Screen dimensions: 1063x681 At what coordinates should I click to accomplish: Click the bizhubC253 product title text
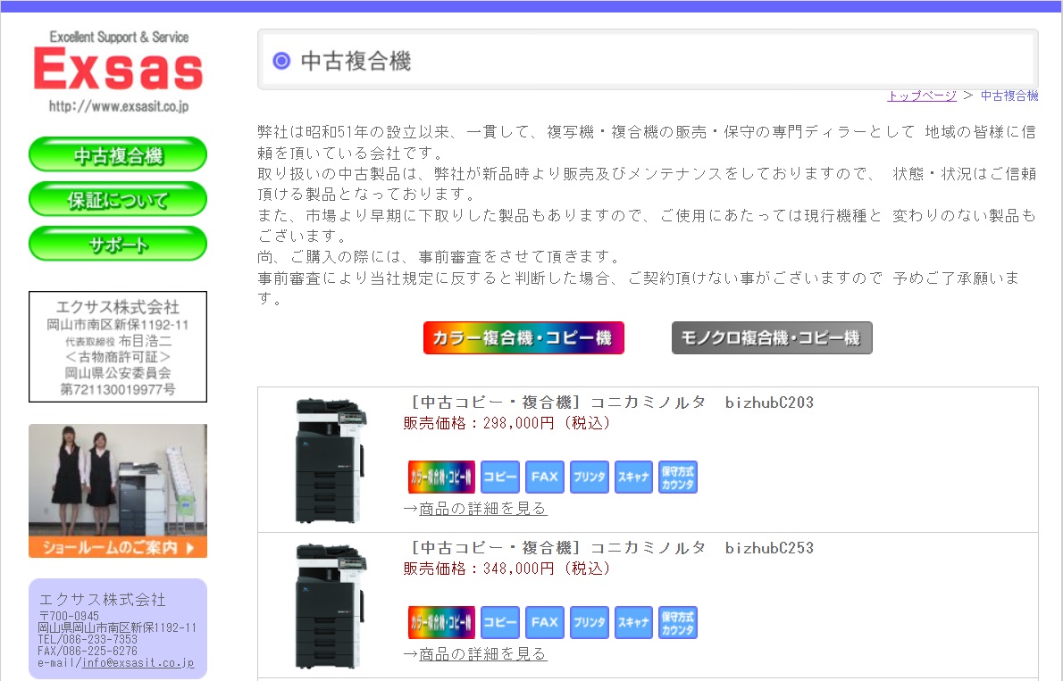click(x=612, y=548)
